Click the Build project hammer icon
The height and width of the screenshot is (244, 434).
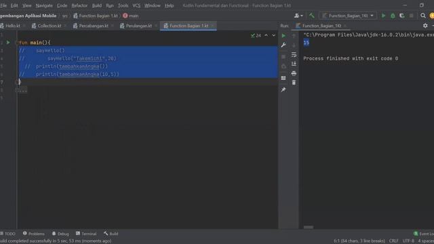[x=312, y=16]
